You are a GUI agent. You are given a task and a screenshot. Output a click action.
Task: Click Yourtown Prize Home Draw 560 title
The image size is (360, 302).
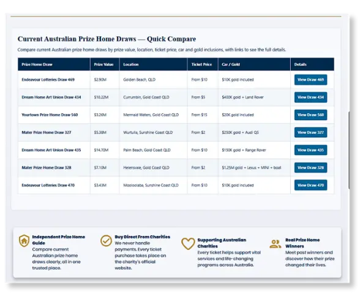[50, 115]
